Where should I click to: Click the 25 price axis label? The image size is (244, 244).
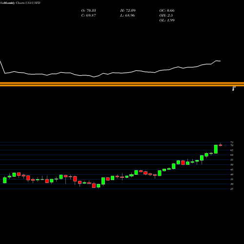[232, 189]
